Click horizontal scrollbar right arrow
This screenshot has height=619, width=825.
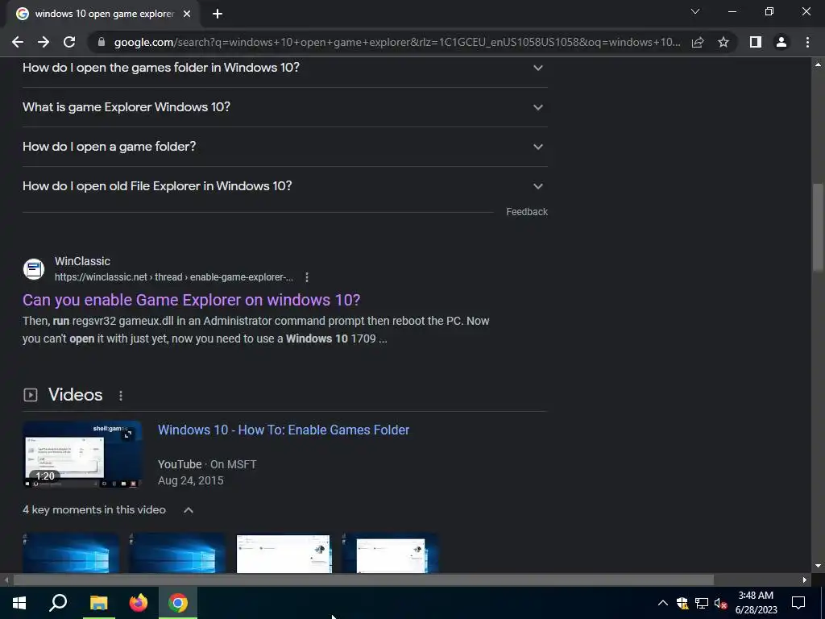tap(805, 580)
